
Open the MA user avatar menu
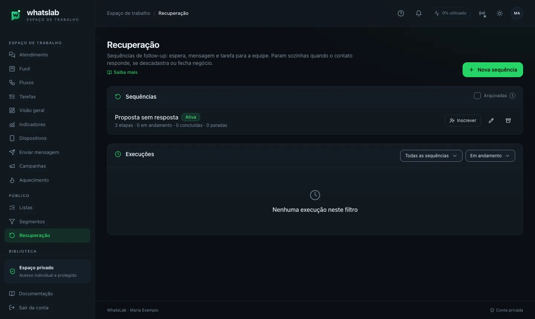(x=517, y=13)
